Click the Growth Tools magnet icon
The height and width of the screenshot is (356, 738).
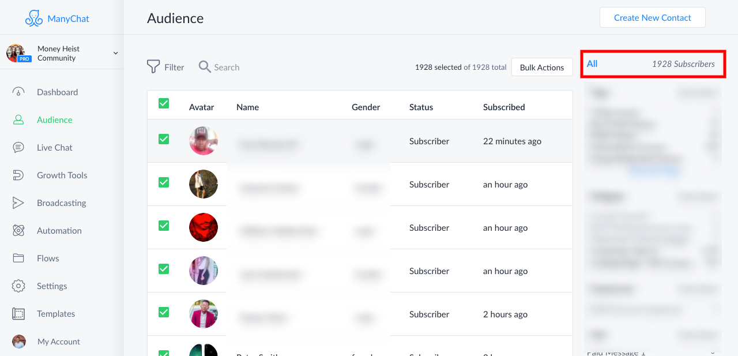coord(18,175)
